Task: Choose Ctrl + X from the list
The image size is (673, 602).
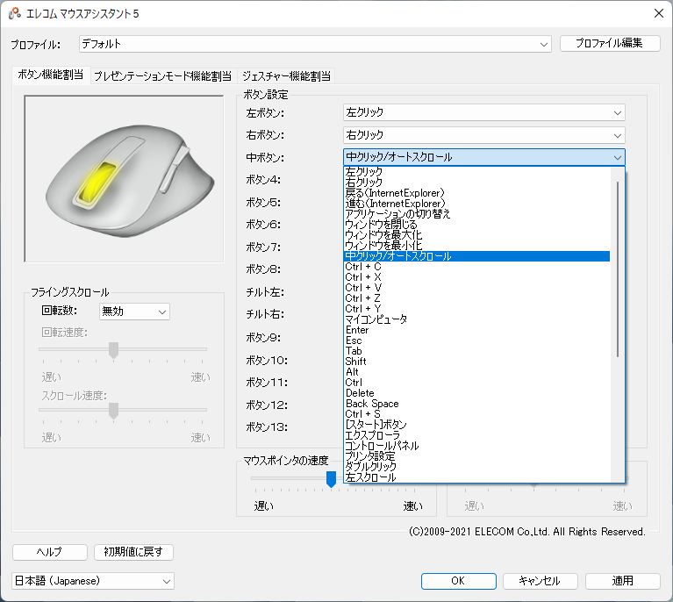Action: click(476, 277)
